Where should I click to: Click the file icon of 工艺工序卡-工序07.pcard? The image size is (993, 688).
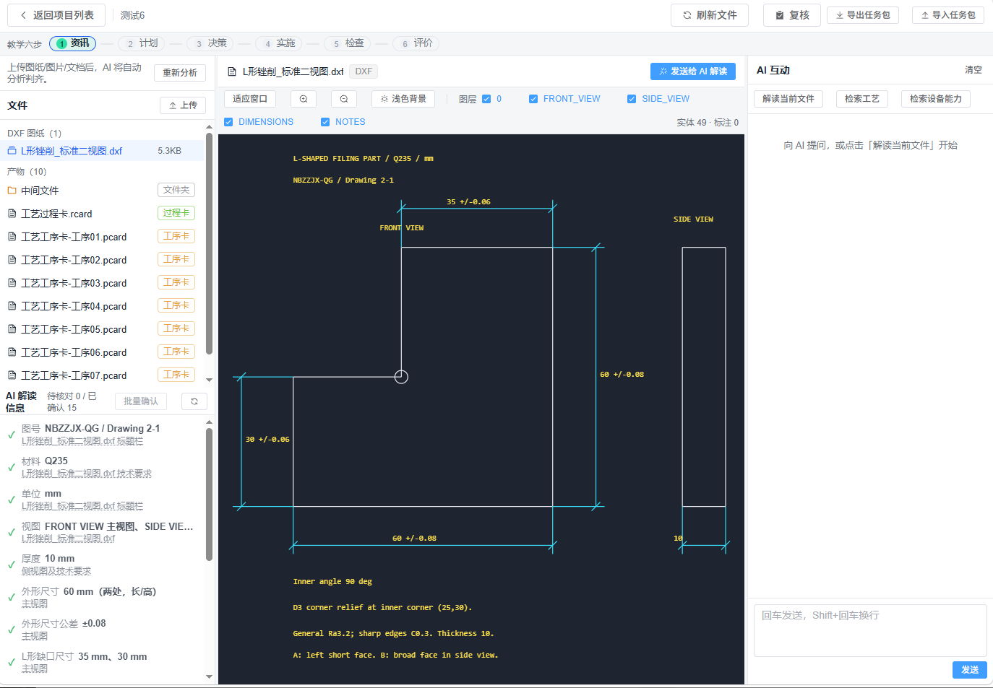pos(12,375)
